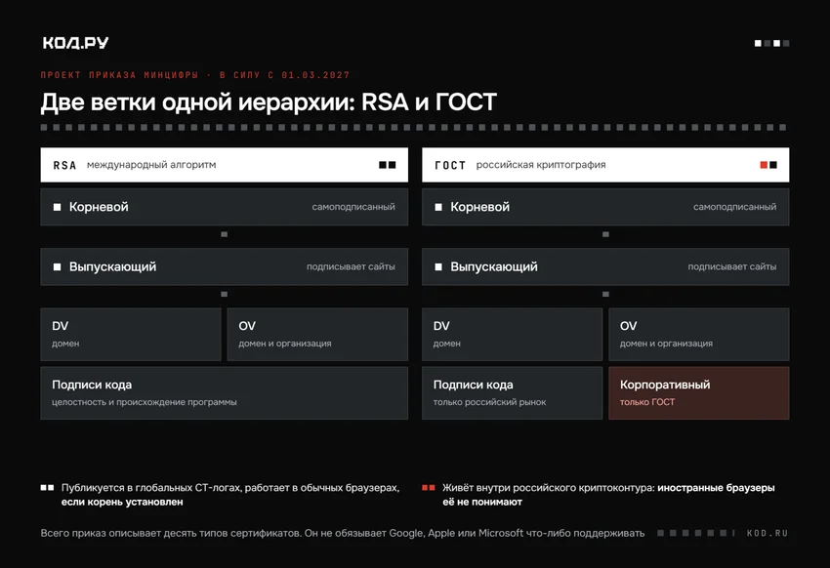Click the connector square between RSA Корневой and Выпускающий
The image size is (830, 568).
(224, 234)
